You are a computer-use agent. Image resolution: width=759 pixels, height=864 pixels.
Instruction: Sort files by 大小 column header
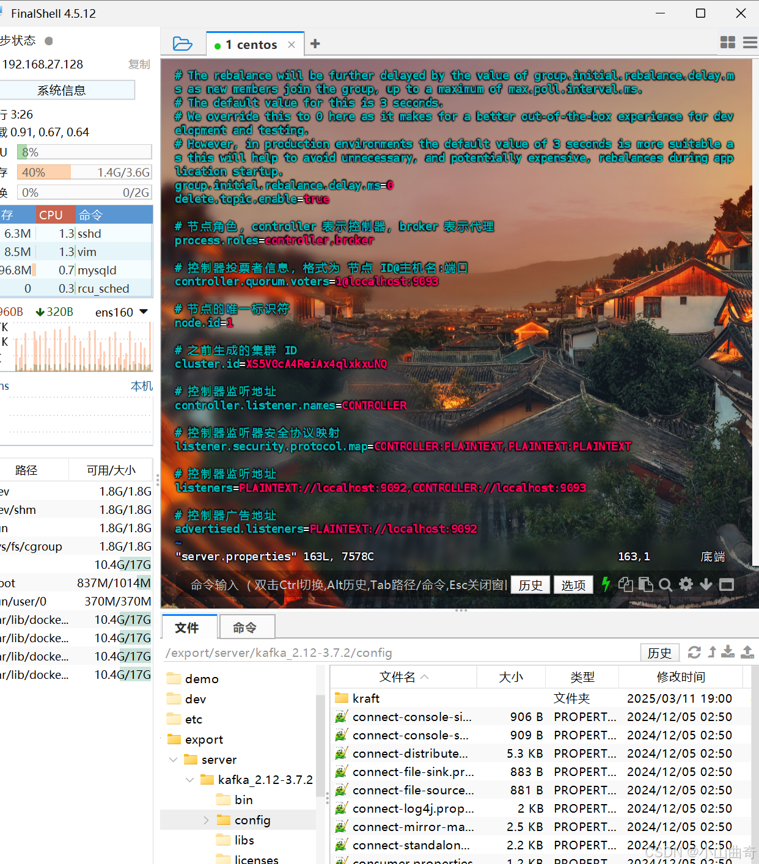coord(511,677)
